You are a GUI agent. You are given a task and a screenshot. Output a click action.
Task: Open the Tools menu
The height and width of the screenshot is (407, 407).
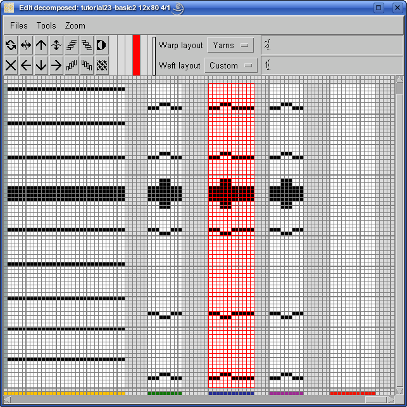[46, 25]
